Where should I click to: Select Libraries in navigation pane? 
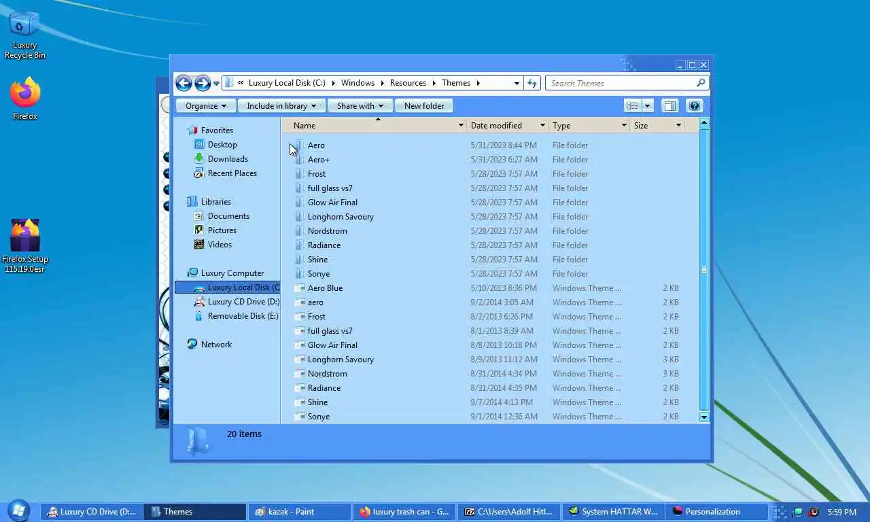tap(215, 202)
